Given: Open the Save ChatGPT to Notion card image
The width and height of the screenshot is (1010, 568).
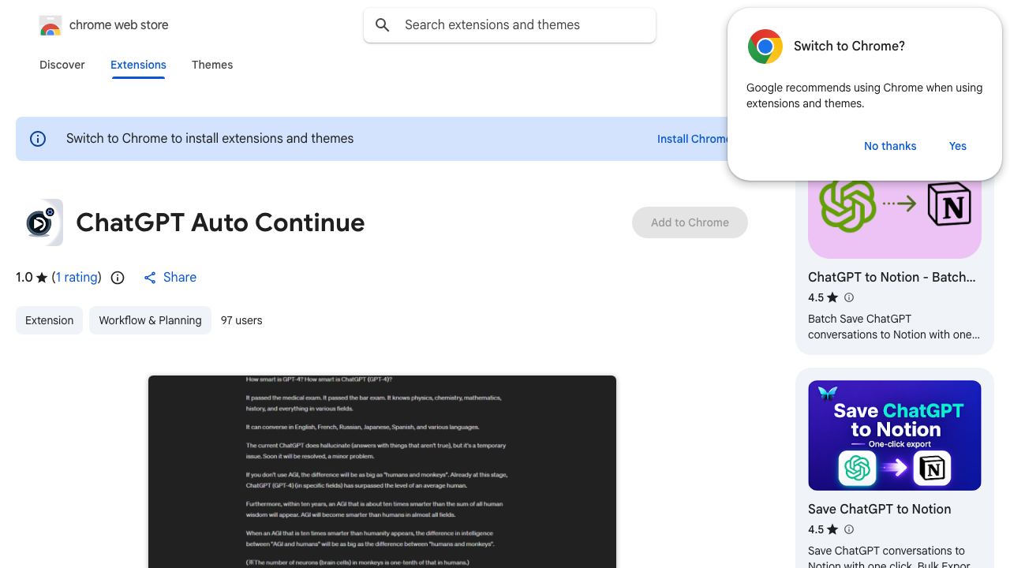Looking at the screenshot, I should point(895,435).
